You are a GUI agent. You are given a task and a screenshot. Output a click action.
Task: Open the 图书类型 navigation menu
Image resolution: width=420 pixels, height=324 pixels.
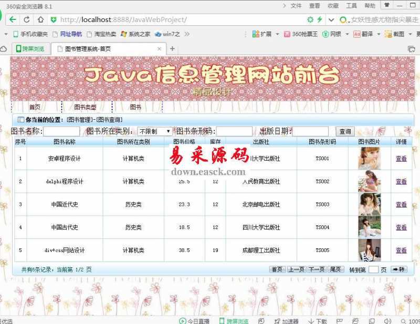[x=85, y=107]
